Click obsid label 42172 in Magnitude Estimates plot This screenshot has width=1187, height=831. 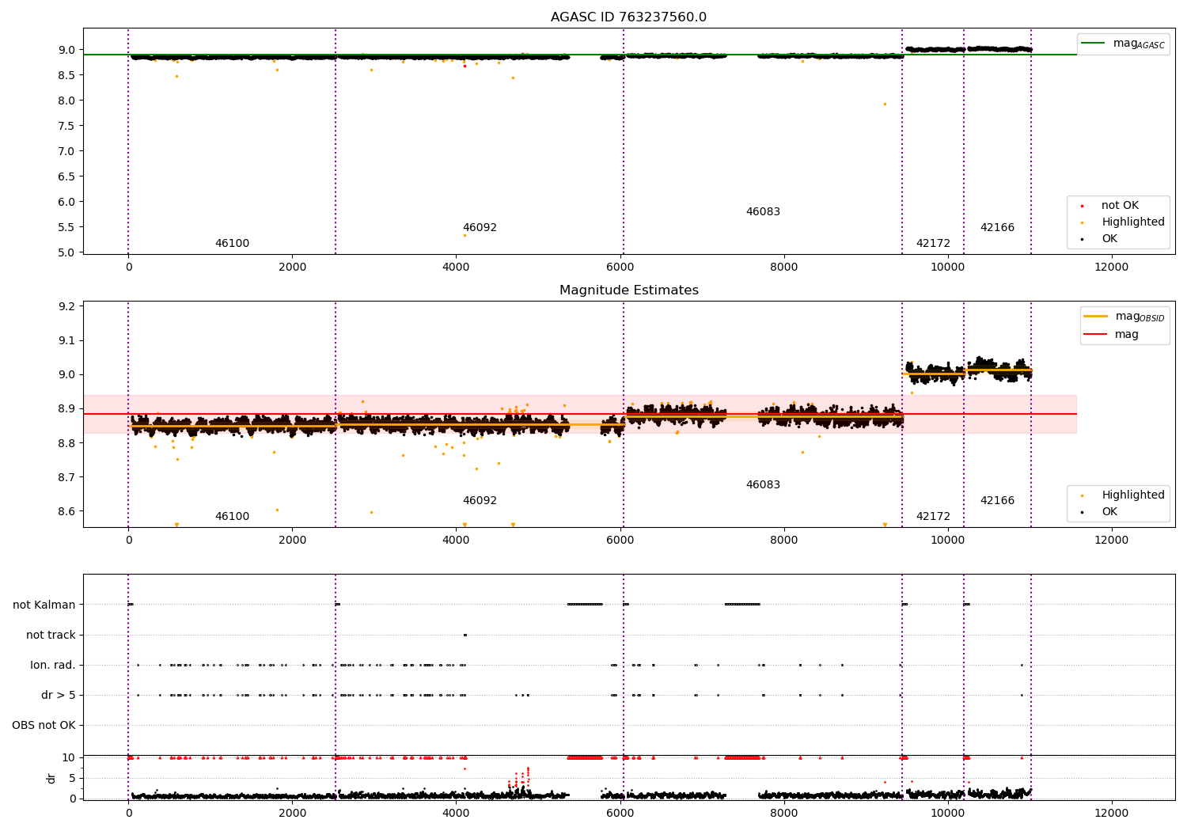pos(933,517)
